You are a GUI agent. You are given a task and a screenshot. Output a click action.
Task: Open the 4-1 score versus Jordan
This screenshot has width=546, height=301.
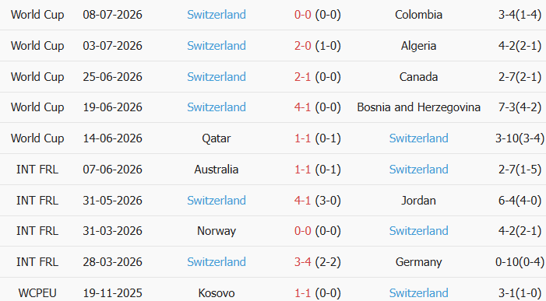[x=303, y=201]
